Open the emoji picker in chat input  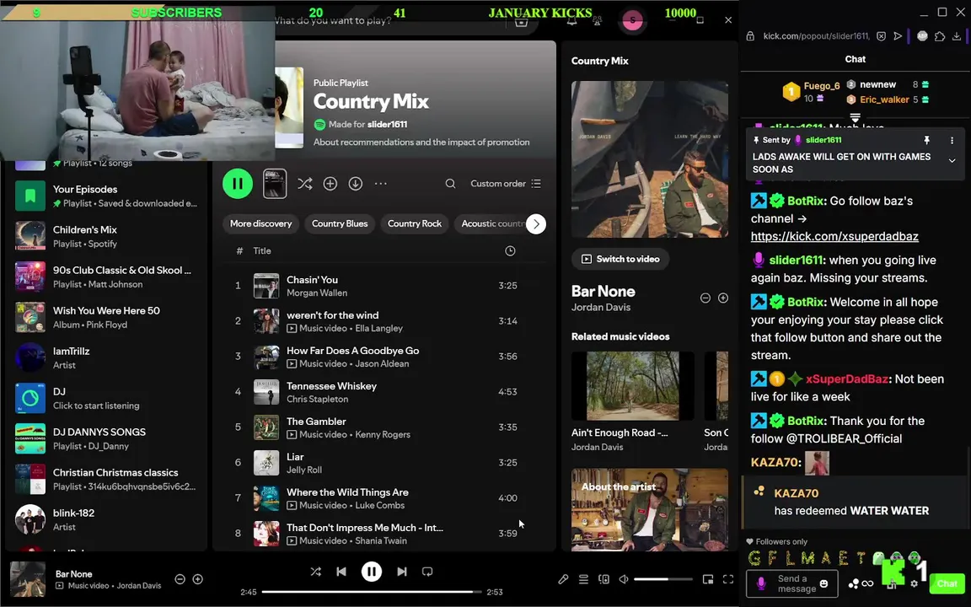pos(823,583)
